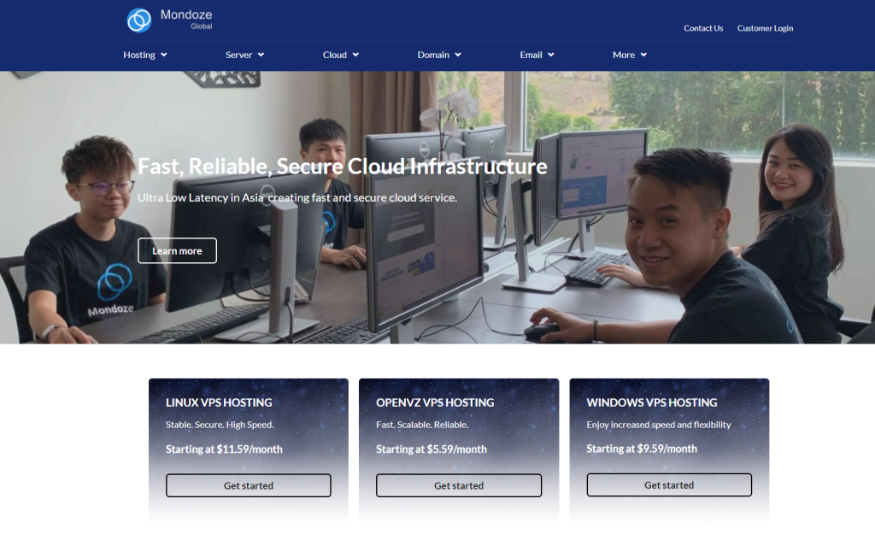Expand the Cloud dropdown chevron
This screenshot has width=875, height=534.
(355, 55)
